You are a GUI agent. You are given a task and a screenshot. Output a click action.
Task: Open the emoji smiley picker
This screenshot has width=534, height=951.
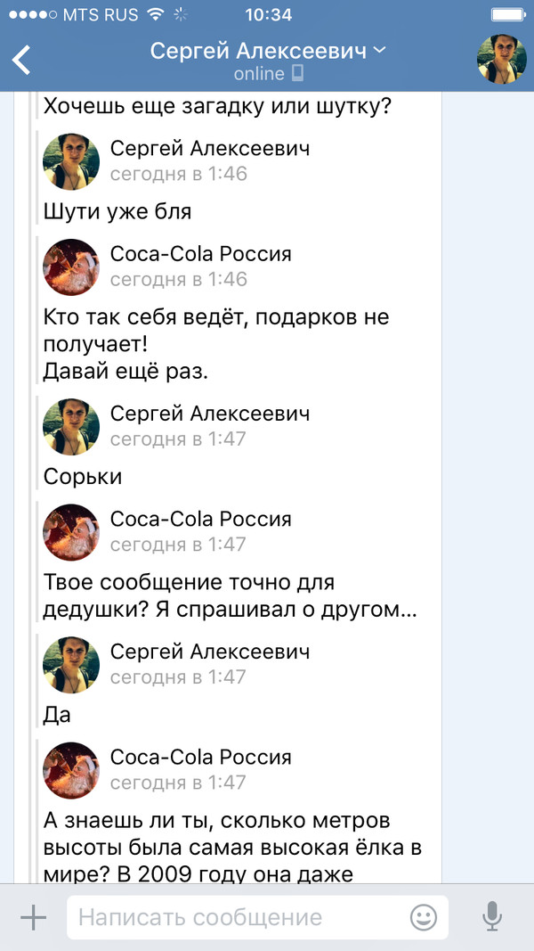click(x=424, y=917)
